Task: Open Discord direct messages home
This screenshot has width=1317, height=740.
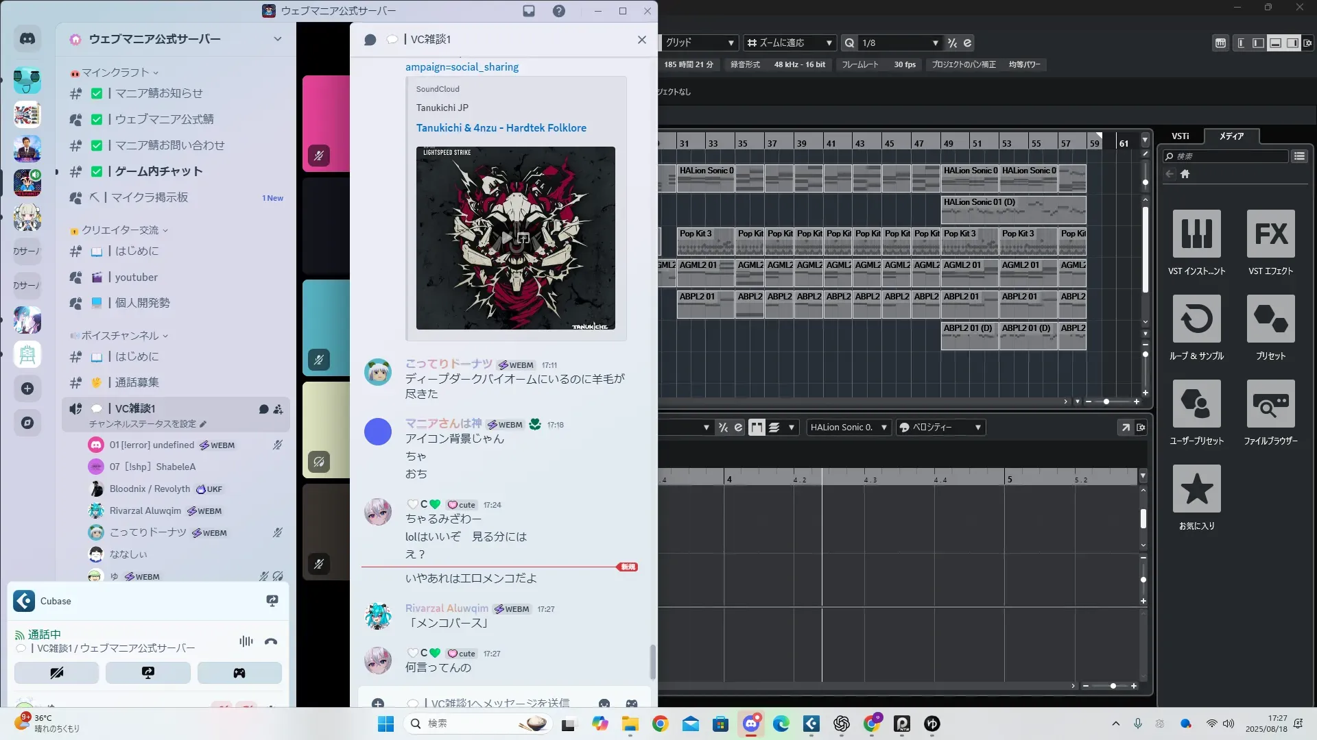Action: click(27, 39)
